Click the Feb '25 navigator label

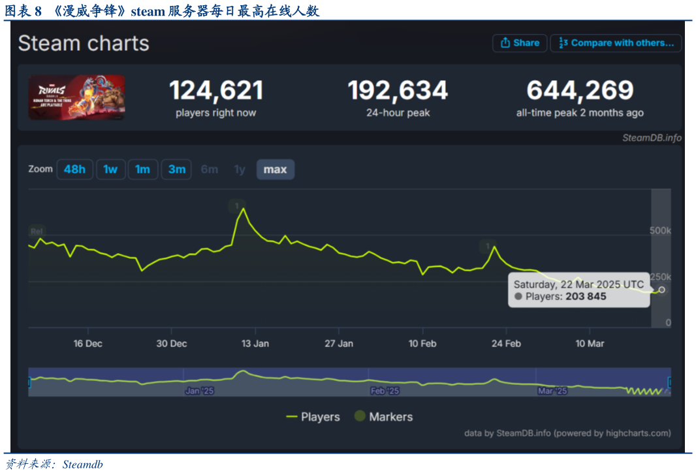tap(385, 391)
